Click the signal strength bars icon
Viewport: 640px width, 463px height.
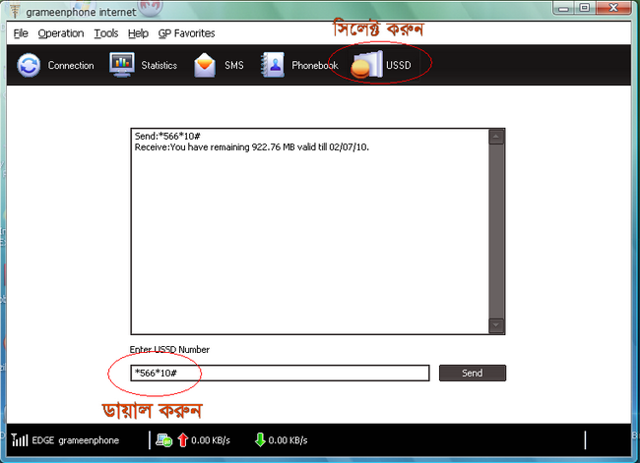tap(19, 439)
